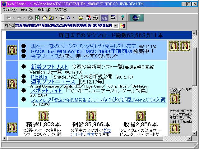This screenshot has height=149, width=199.
Task: Expand the Favorites dropdown arrow
Action: pyautogui.click(x=56, y=18)
